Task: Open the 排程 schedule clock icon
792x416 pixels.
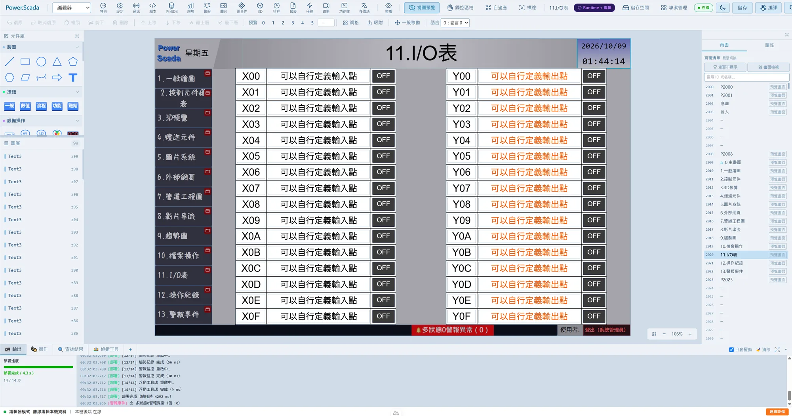Action: coord(276,8)
